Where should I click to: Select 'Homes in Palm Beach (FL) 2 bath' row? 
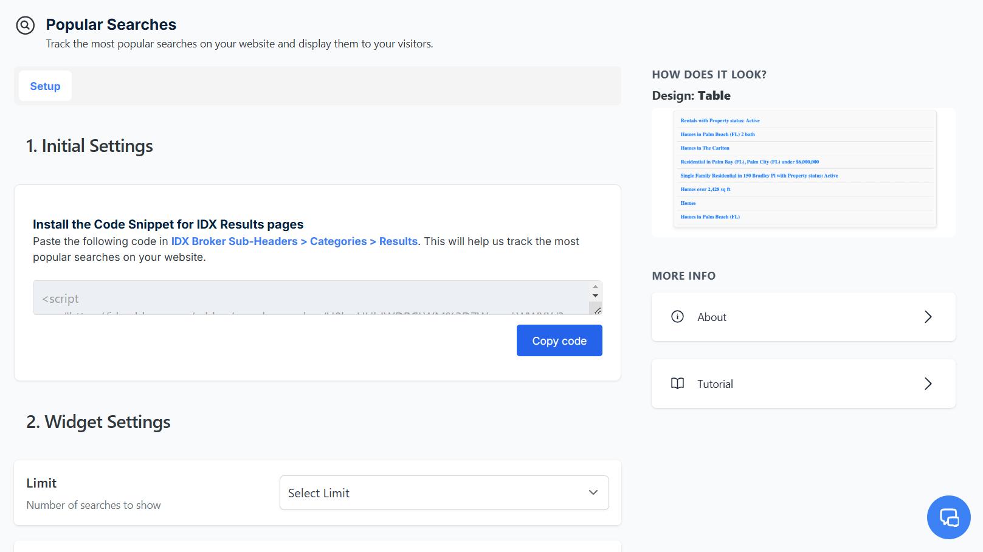click(717, 134)
